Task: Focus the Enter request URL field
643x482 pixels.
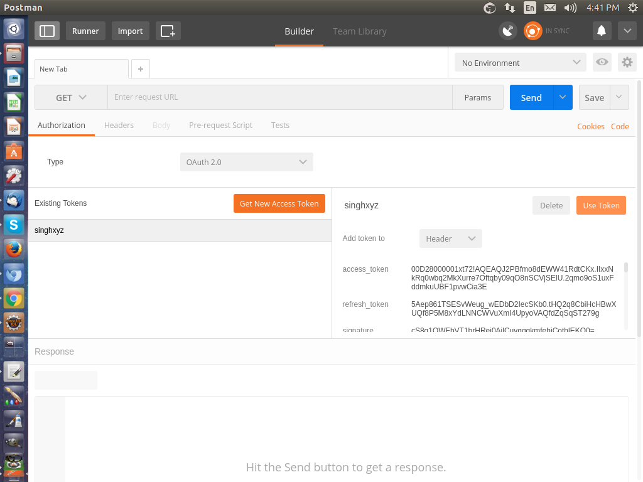Action: pyautogui.click(x=279, y=97)
